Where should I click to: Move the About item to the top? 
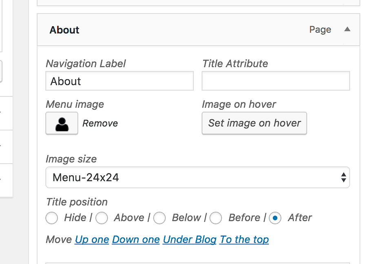click(x=244, y=240)
